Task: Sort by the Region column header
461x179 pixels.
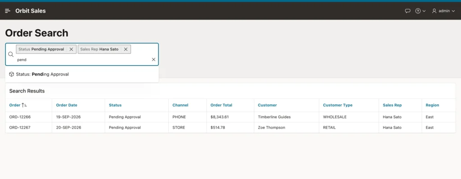Action: [x=432, y=105]
